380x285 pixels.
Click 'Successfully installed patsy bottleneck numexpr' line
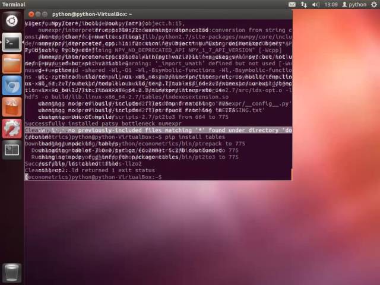(103, 123)
